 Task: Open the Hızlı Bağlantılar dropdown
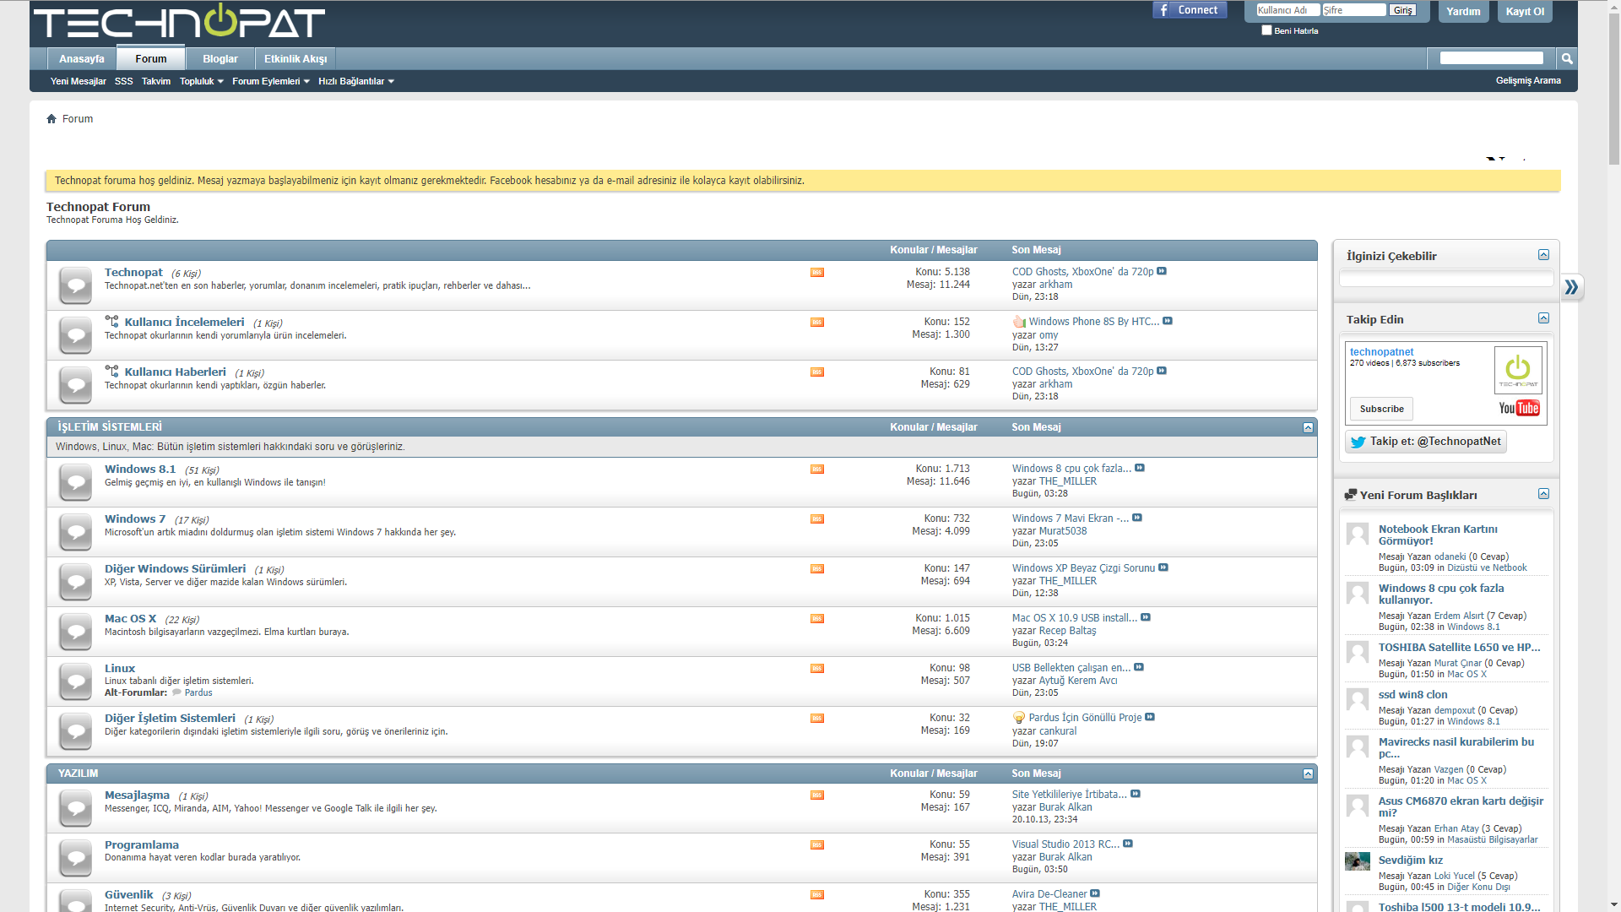coord(355,82)
